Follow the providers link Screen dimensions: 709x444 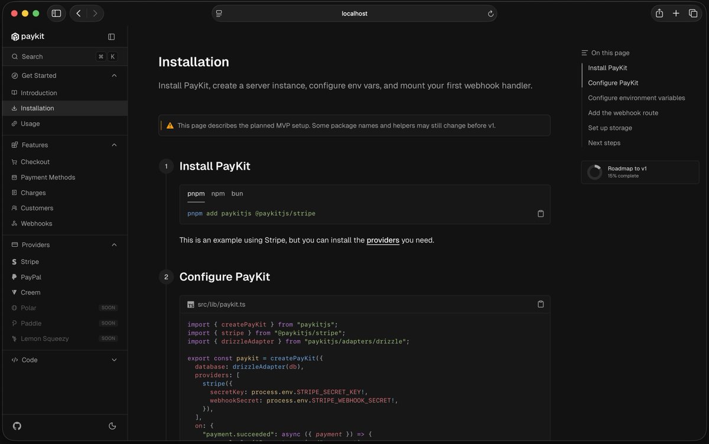click(x=383, y=240)
